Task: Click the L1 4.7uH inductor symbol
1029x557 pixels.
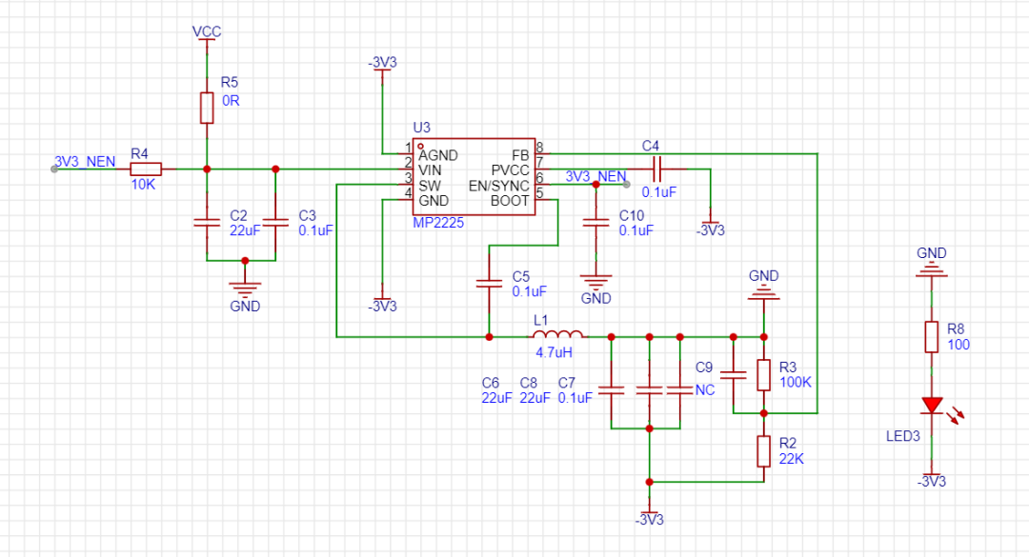Action: coord(558,335)
